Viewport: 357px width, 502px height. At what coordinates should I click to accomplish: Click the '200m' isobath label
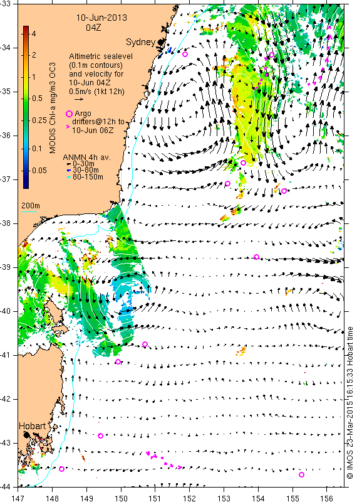[x=31, y=206]
